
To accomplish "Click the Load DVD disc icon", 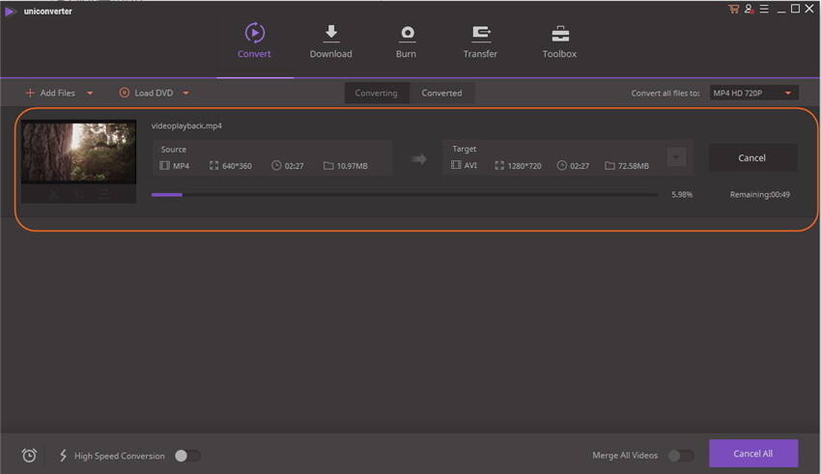I will [x=124, y=93].
